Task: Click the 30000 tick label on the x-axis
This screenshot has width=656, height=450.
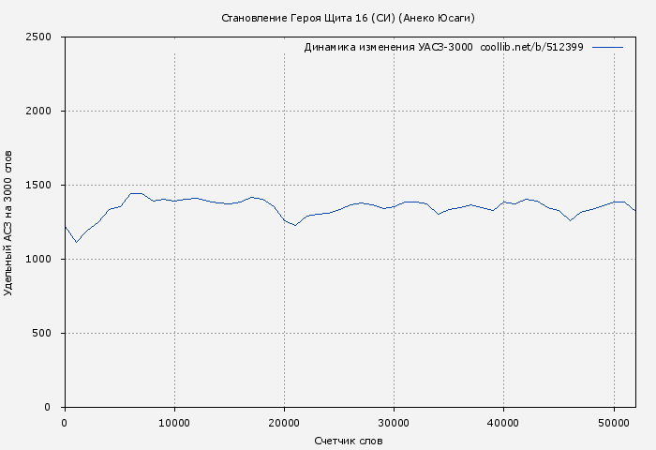Action: [394, 423]
